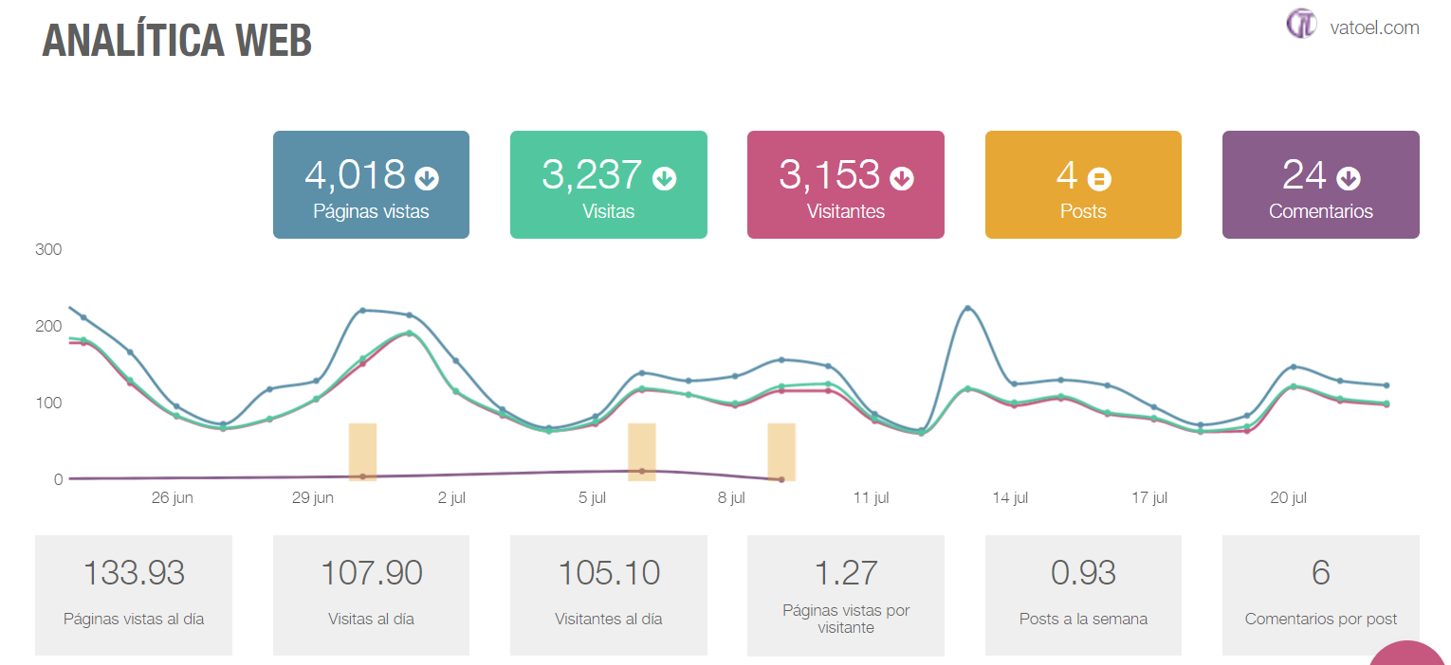Click the 100 y-axis label
The image size is (1451, 665).
[48, 404]
